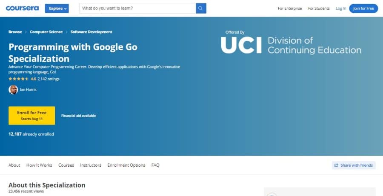Switch to the FAQ tab
Screen dimensions: 383x196
155,165
